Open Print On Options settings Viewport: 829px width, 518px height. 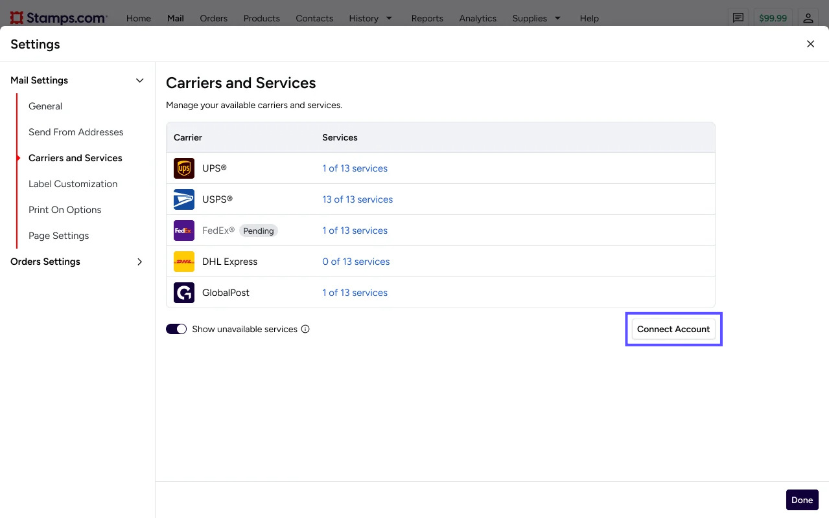click(65, 210)
